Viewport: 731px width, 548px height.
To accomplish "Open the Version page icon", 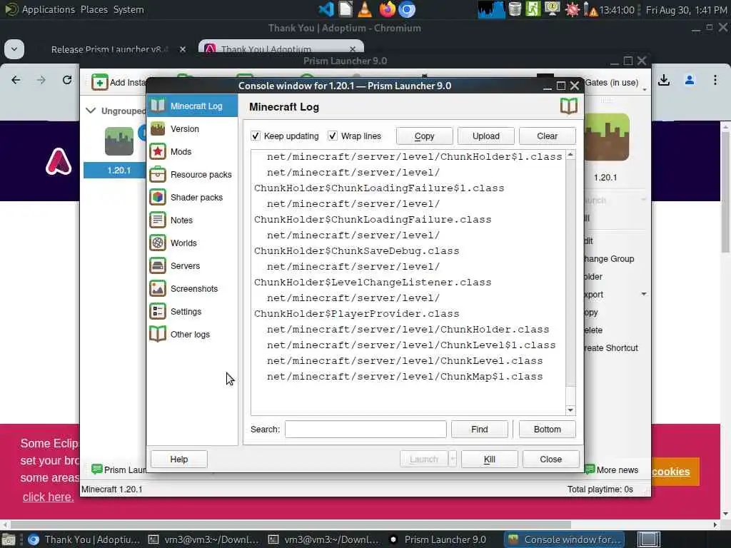I will 158,128.
